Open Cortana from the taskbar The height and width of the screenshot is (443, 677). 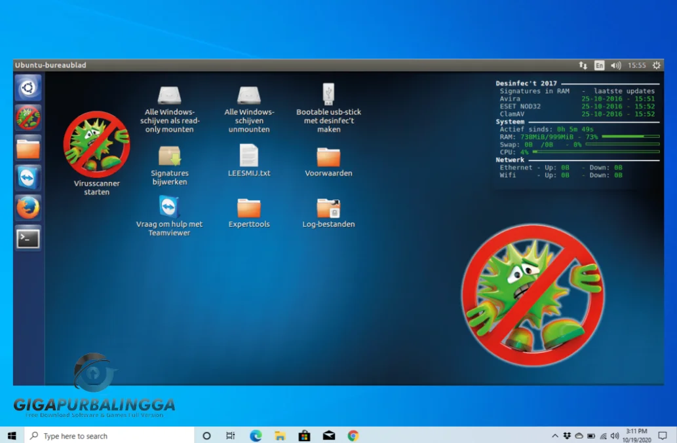pos(206,436)
